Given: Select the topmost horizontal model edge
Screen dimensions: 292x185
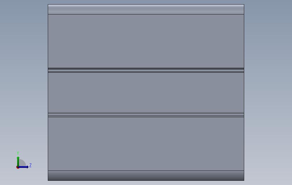Looking at the screenshot, I should click(146, 5).
